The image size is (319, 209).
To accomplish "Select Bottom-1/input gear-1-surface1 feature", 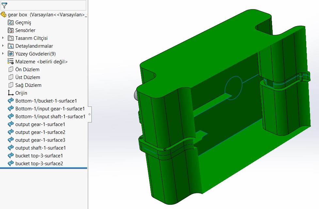I will point(50,109).
